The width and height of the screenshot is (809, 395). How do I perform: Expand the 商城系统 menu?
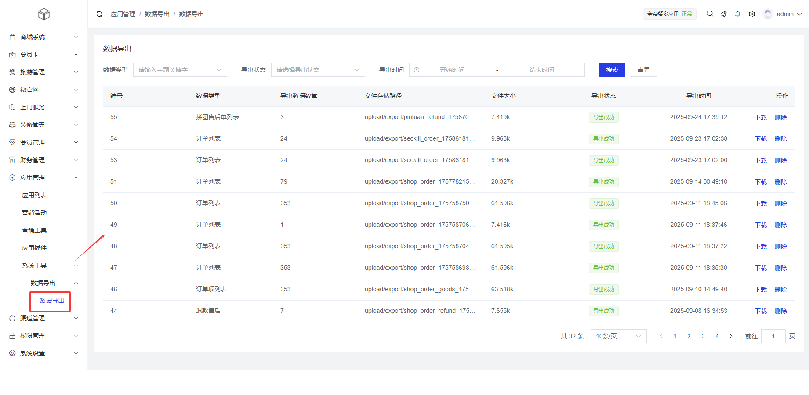[x=44, y=37]
